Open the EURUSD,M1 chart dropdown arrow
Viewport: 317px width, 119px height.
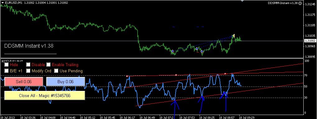coord(2,3)
